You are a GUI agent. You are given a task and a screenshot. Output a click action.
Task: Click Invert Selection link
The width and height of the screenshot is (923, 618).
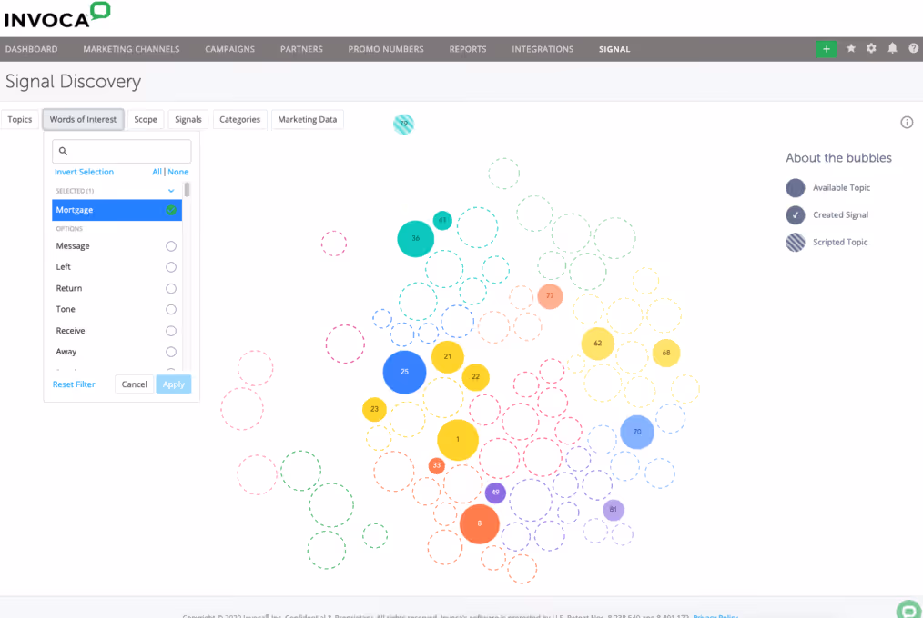tap(84, 172)
